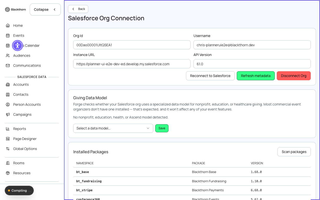
Task: Click the Contacts badge icon
Action: pos(8,94)
